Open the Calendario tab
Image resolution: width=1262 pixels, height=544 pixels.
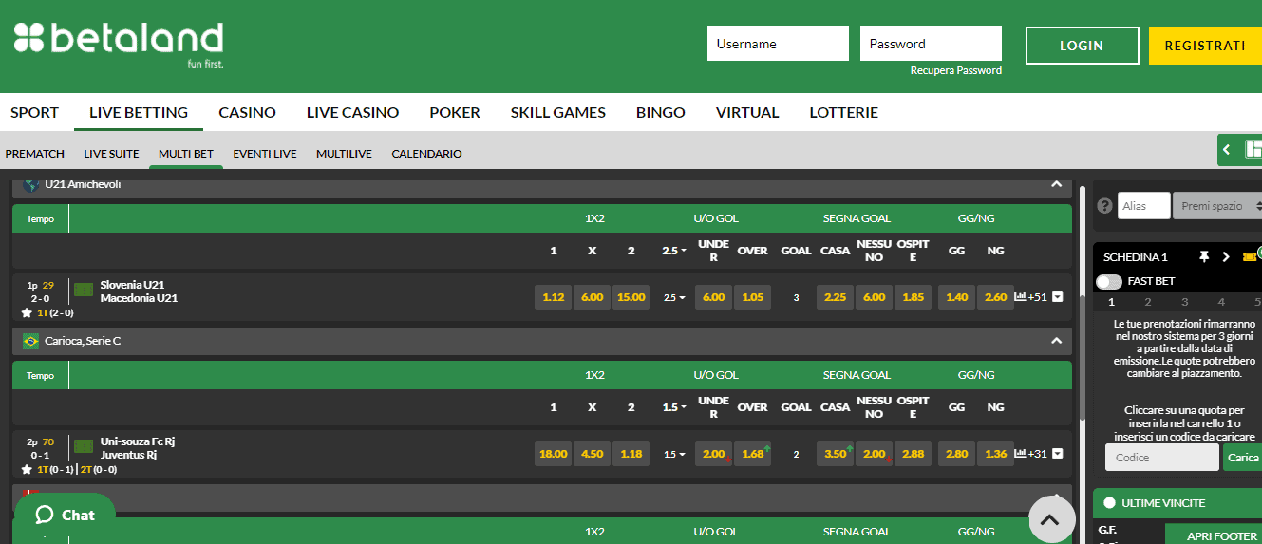point(426,154)
